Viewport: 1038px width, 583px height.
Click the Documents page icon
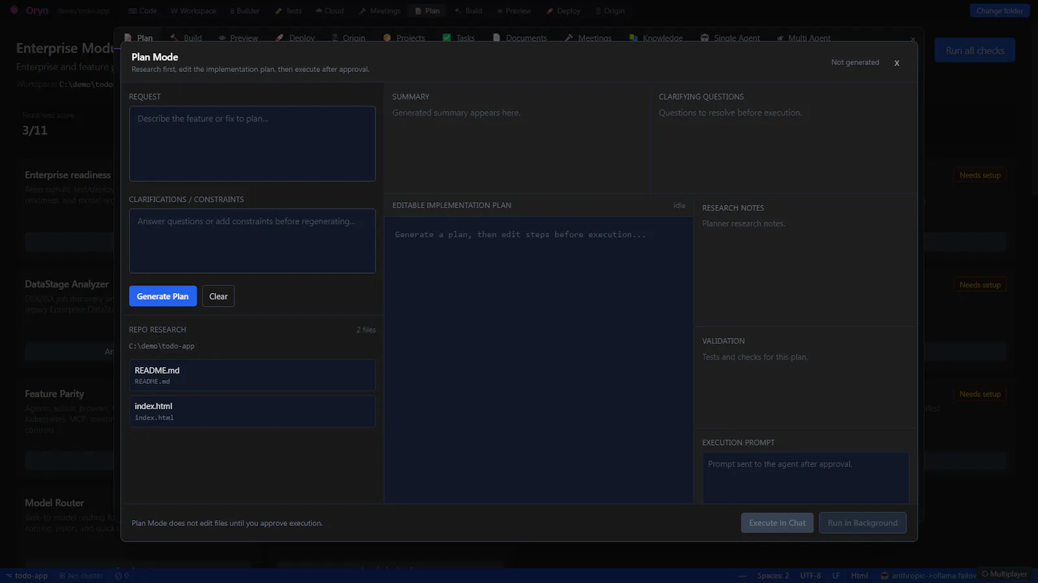[x=496, y=38]
